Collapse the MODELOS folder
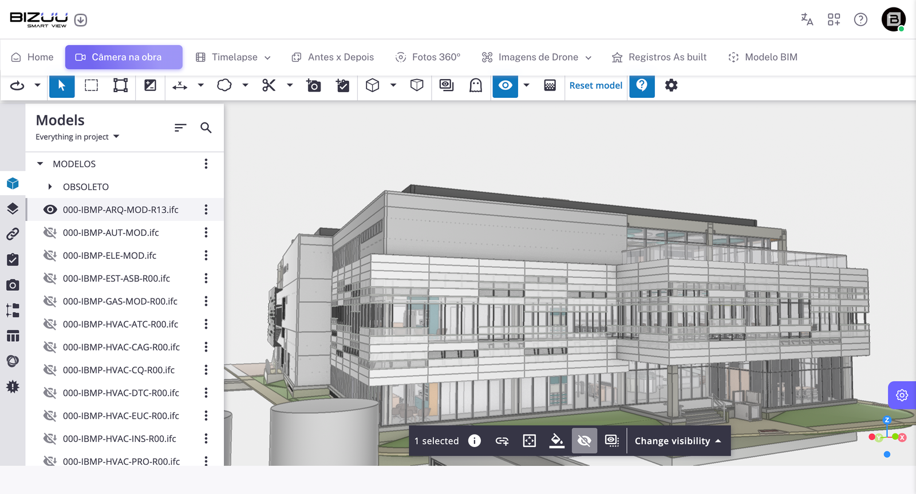Viewport: 916px width, 494px height. 40,164
